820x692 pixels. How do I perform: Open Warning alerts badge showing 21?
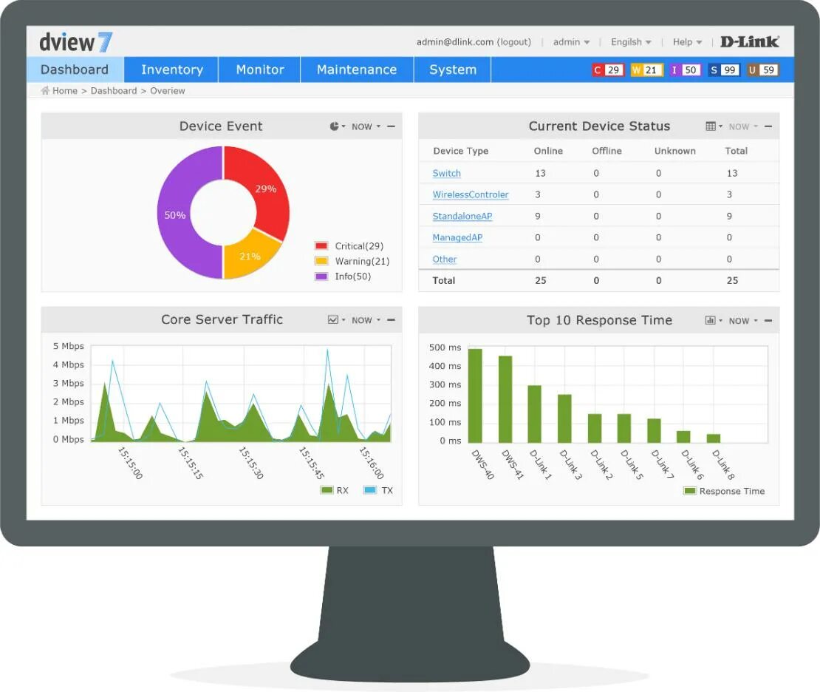[x=646, y=70]
